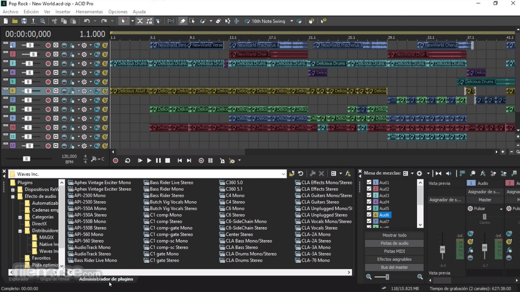Open the mixer layout dropdown arrow
Screen dimensions: 520x292
tap(412, 173)
